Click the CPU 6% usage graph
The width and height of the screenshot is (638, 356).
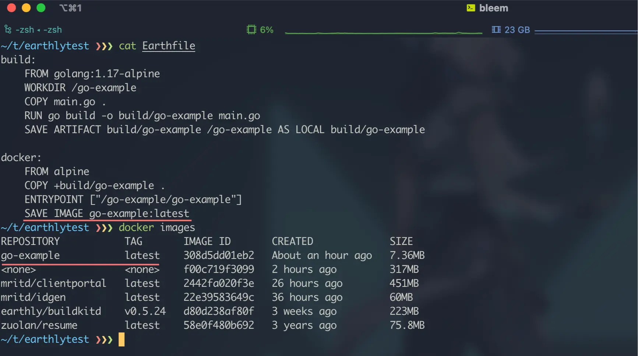(x=384, y=32)
